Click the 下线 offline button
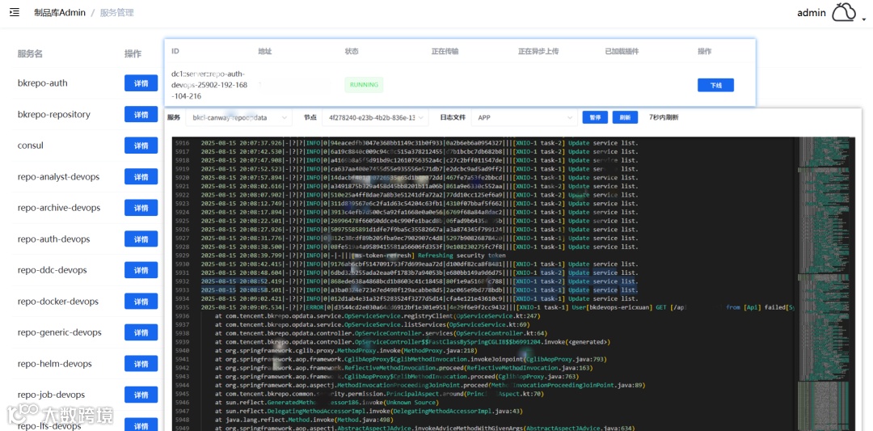The height and width of the screenshot is (431, 873). pyautogui.click(x=715, y=85)
